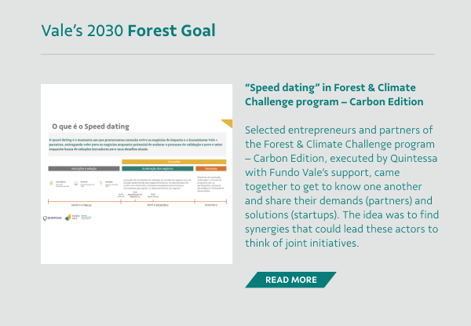Screen dimensions: 471x326
Task: Click the Quintessa logo in the slide
Action: click(x=53, y=218)
